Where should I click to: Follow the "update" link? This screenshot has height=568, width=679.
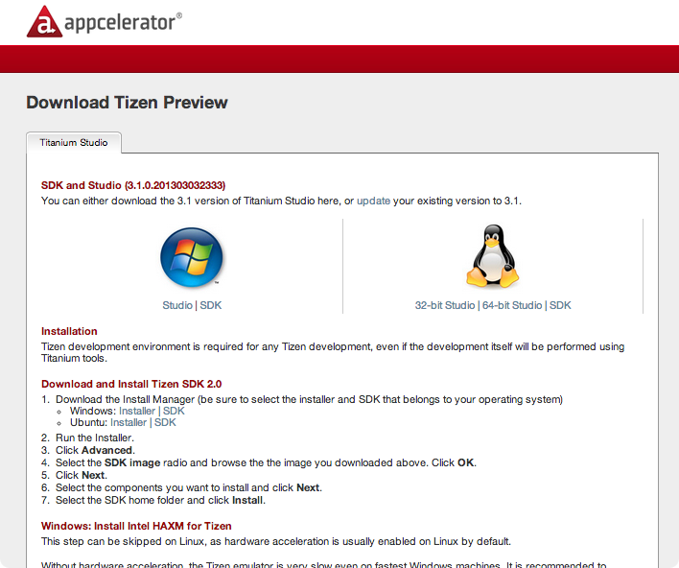coord(373,201)
